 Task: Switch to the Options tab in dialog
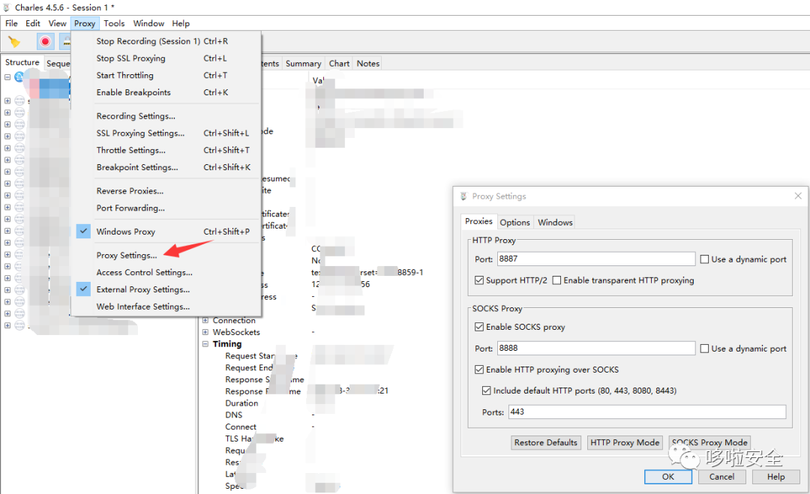tap(514, 223)
